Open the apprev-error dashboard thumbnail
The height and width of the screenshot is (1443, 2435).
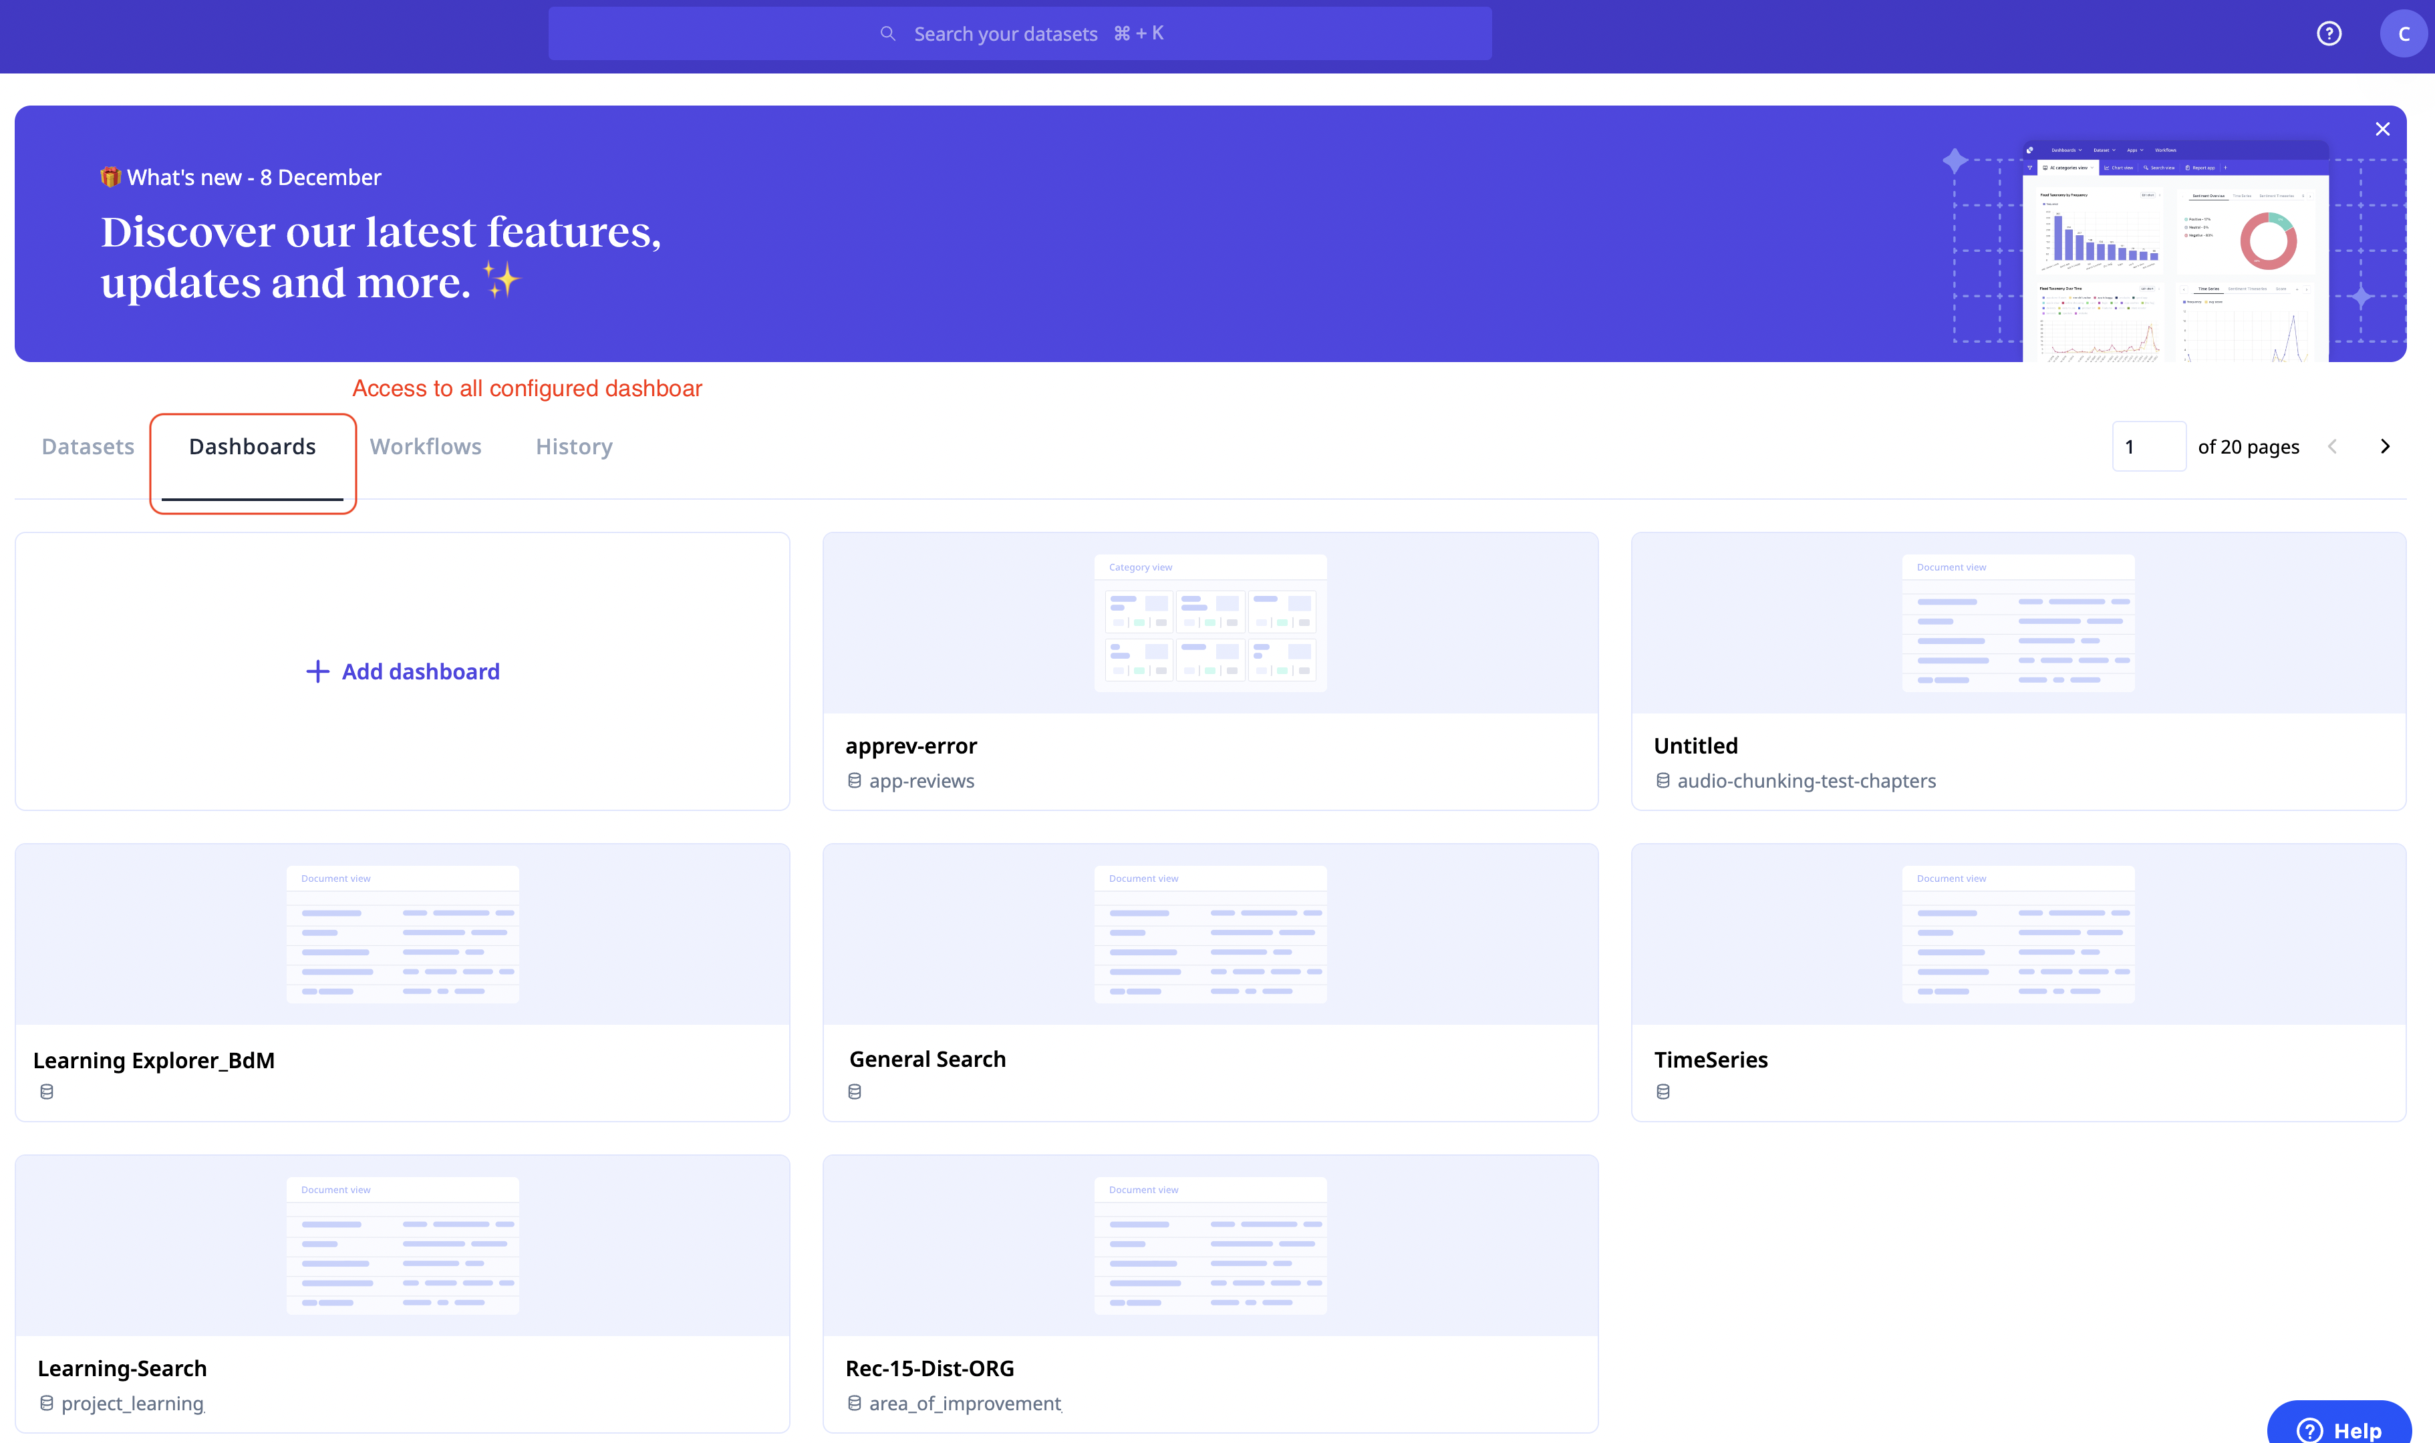pyautogui.click(x=1209, y=623)
